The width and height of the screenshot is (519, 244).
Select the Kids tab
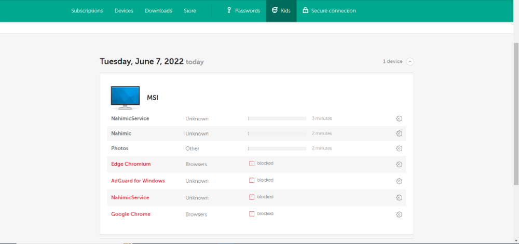tap(281, 11)
